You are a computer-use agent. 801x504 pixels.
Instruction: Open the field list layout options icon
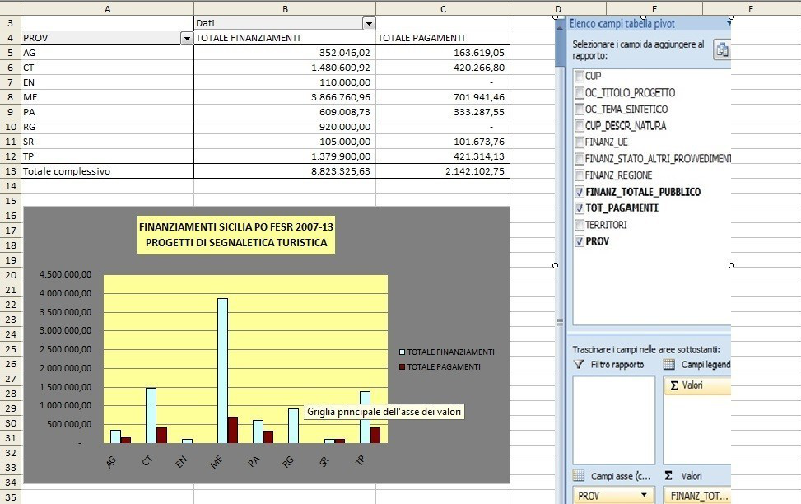(x=722, y=50)
